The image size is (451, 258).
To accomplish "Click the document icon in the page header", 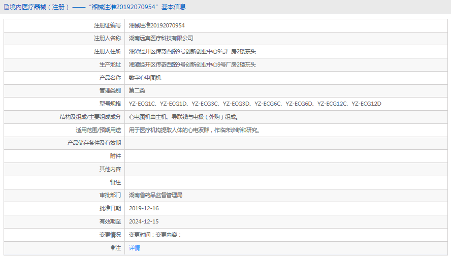I will tap(6, 7).
